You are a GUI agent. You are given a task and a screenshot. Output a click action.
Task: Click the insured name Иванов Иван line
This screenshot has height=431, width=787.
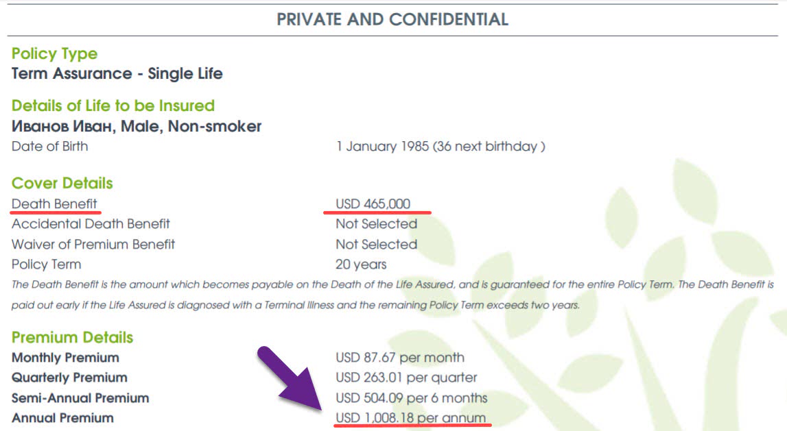pos(137,126)
